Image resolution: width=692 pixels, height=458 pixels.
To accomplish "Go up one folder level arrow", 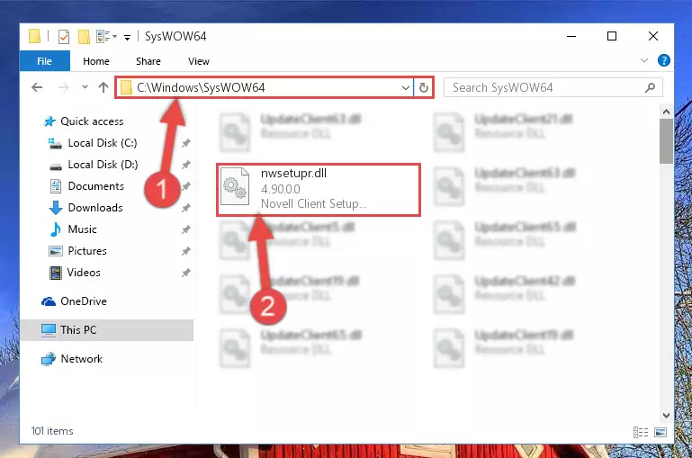I will [103, 87].
